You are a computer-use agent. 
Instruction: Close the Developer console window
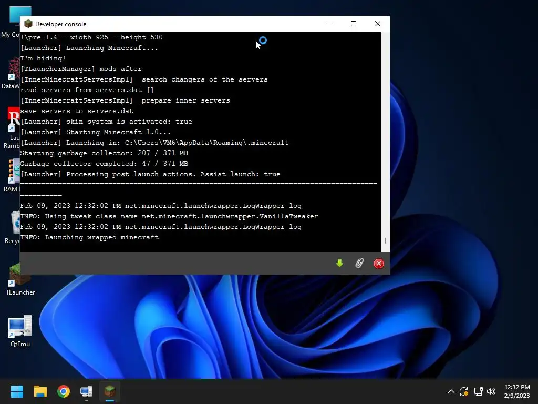pos(378,24)
